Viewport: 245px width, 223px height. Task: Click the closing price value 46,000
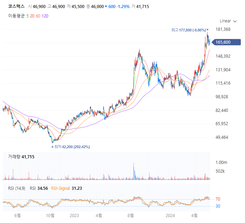pyautogui.click(x=97, y=7)
